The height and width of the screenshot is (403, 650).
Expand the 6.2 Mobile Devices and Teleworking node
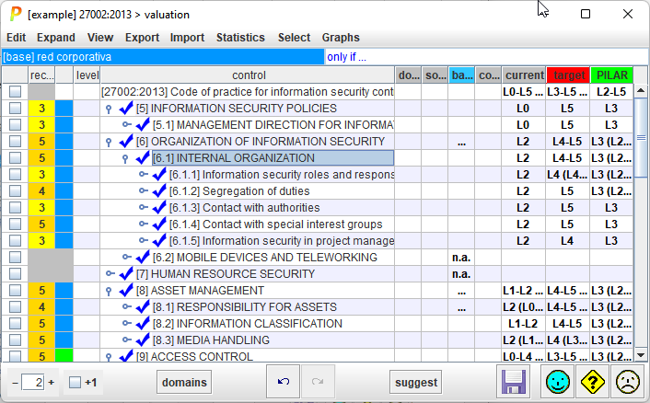point(126,257)
